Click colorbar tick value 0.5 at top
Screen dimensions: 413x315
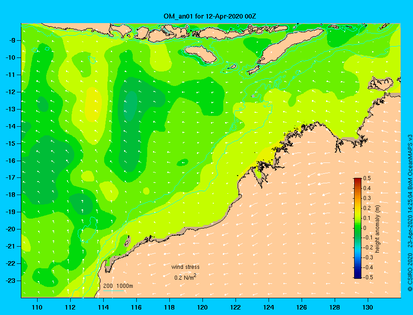(x=367, y=178)
